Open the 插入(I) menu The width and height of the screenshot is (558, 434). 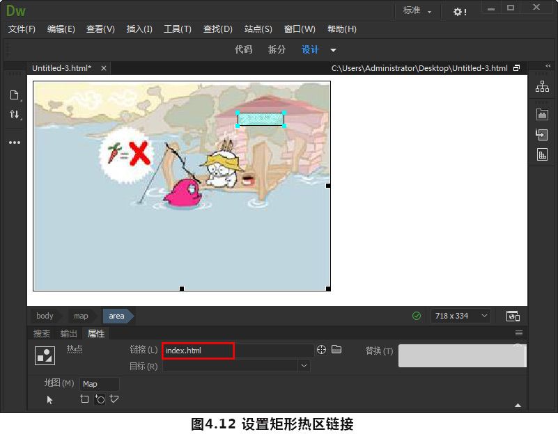(139, 29)
